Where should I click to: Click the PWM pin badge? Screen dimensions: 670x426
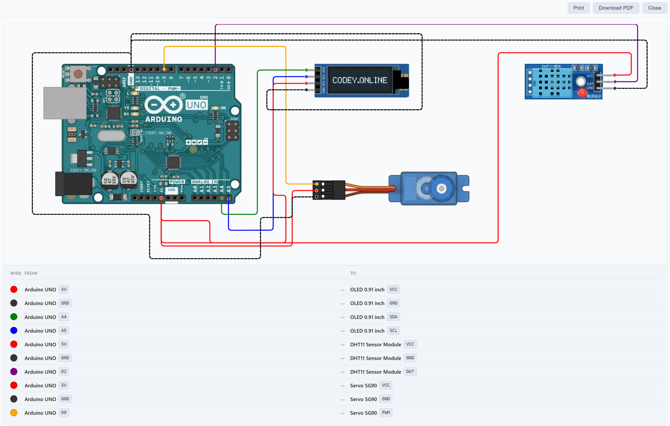pyautogui.click(x=386, y=413)
